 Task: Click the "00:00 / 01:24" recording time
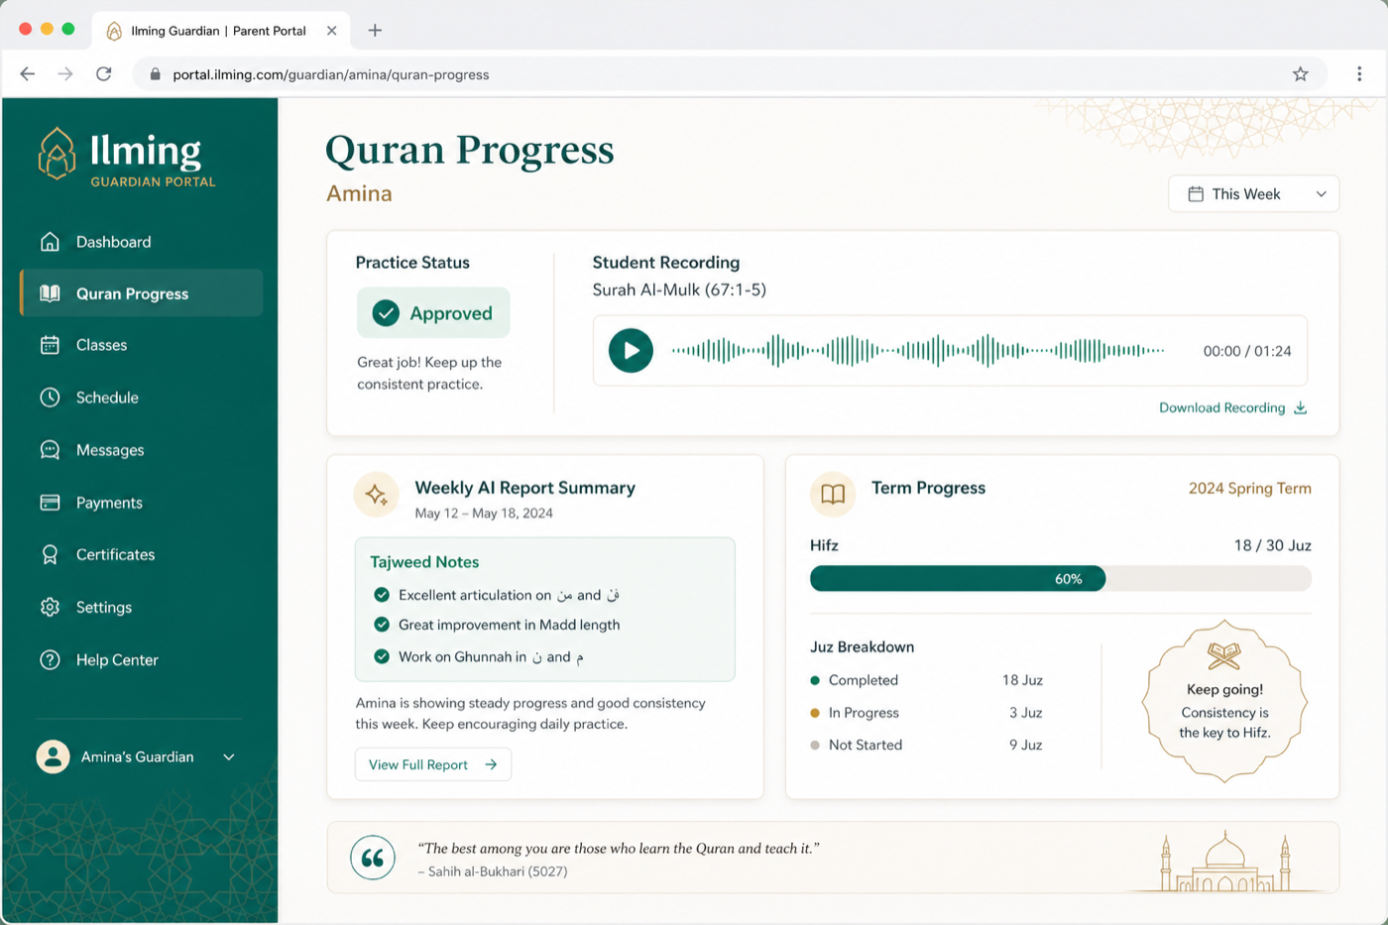click(1247, 351)
